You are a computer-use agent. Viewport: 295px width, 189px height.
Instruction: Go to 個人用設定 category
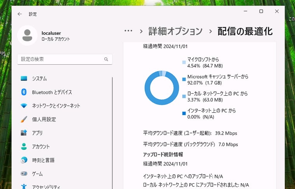64,119
